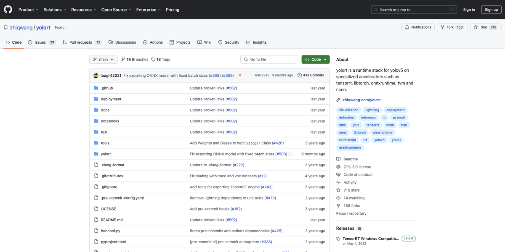Open the zhiqwang.com/yolort link
Viewport: 505px width, 252px height.
[361, 100]
